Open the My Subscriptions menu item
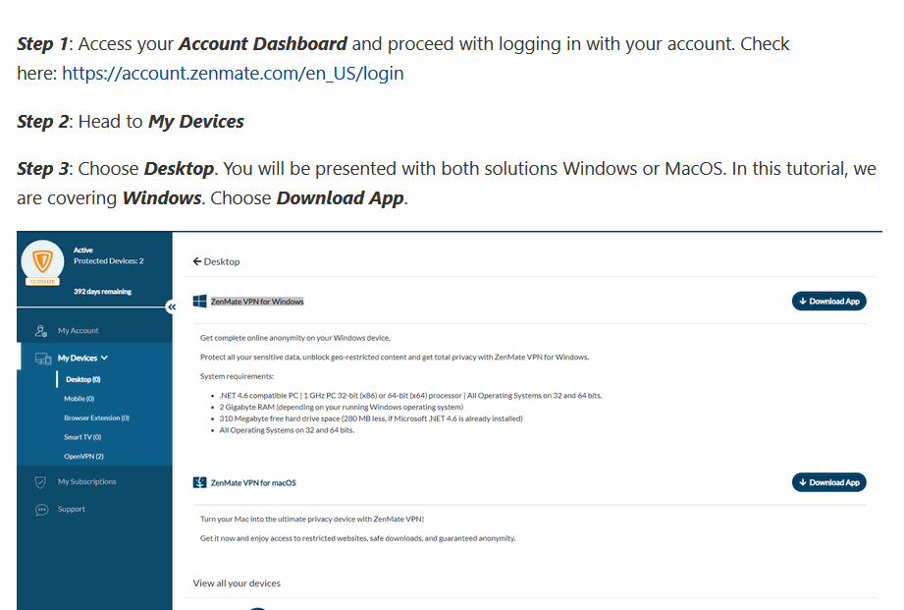This screenshot has height=610, width=904. [x=86, y=482]
